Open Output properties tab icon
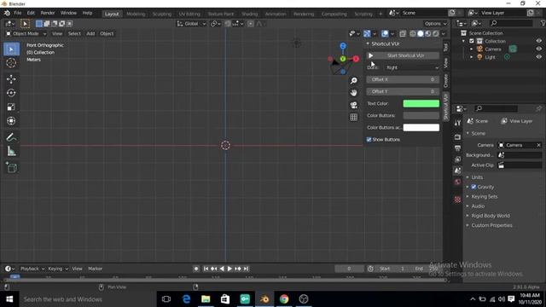Image resolution: width=546 pixels, height=307 pixels. [457, 148]
